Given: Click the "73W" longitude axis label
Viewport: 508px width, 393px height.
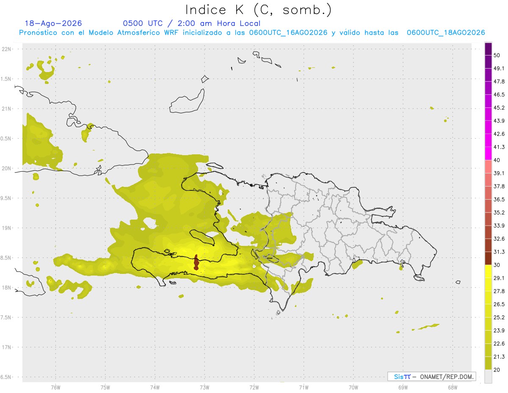Looking at the screenshot, I should pyautogui.click(x=204, y=387).
